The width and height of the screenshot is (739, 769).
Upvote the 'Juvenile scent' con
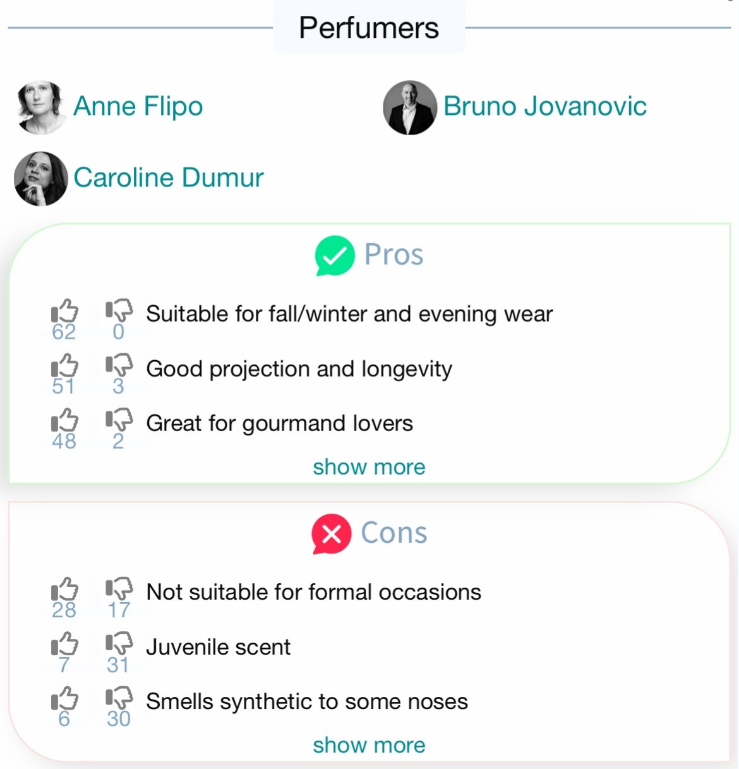point(64,645)
